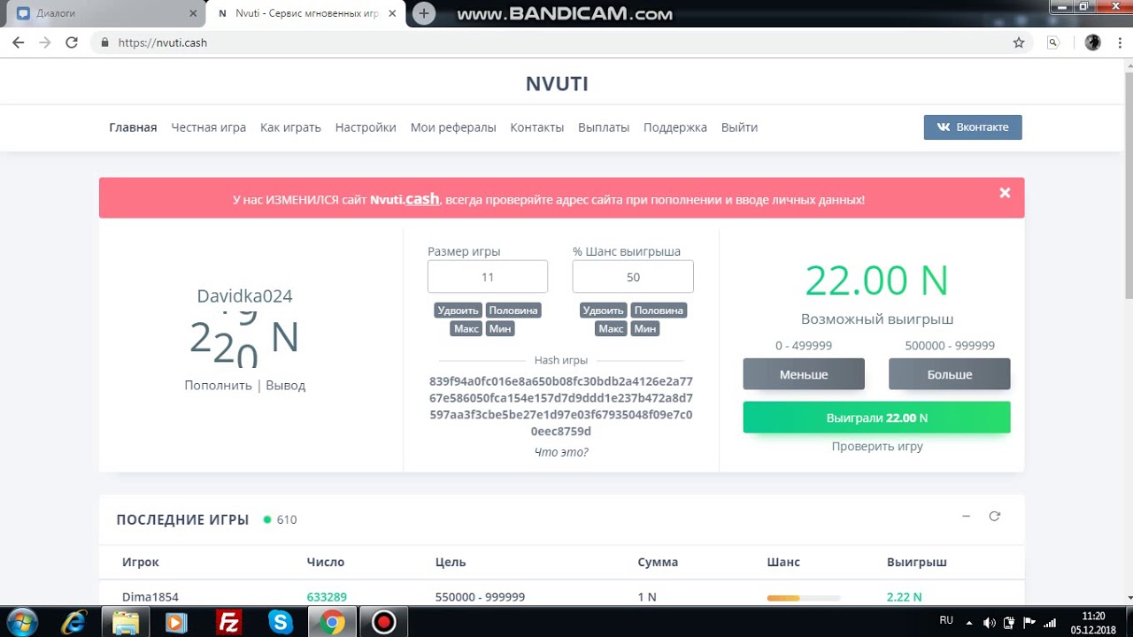Click the Что это? link
Viewport: 1133px width, 637px height.
pyautogui.click(x=561, y=452)
